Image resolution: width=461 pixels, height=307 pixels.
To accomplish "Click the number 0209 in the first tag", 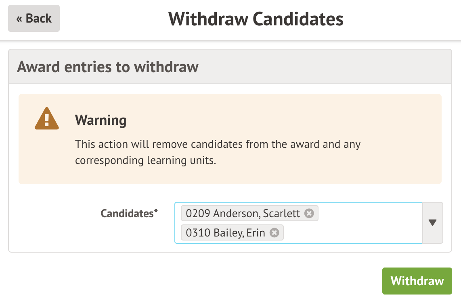I will coord(198,213).
